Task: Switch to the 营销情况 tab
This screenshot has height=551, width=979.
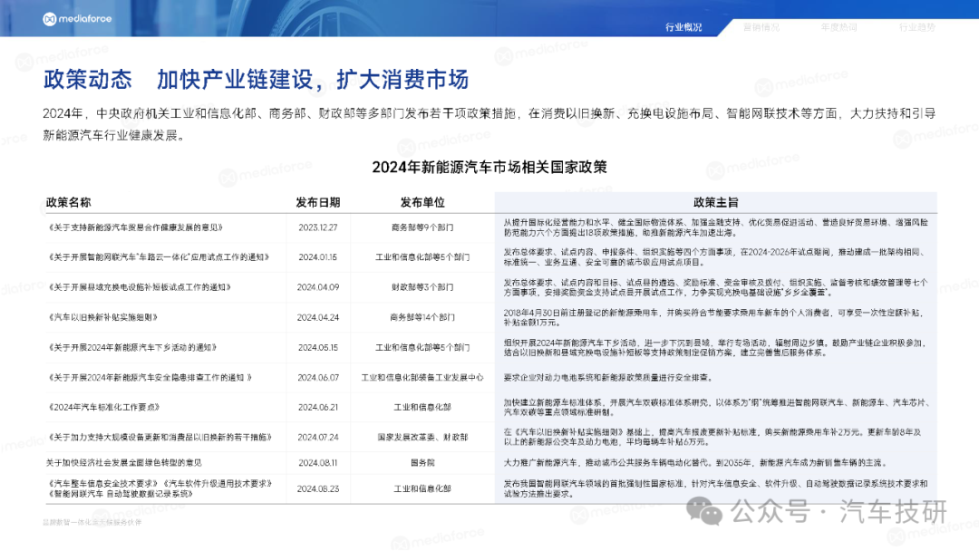Action: pyautogui.click(x=761, y=27)
